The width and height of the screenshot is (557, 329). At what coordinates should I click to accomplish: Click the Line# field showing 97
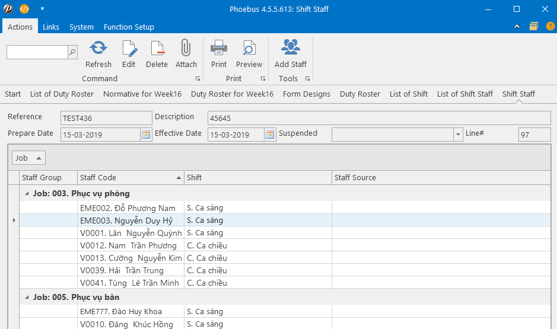pos(534,135)
